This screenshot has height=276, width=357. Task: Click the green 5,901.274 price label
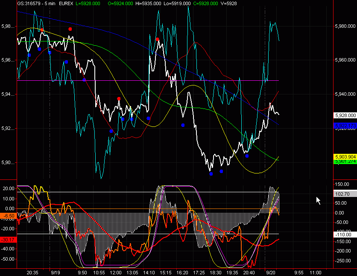point(345,161)
